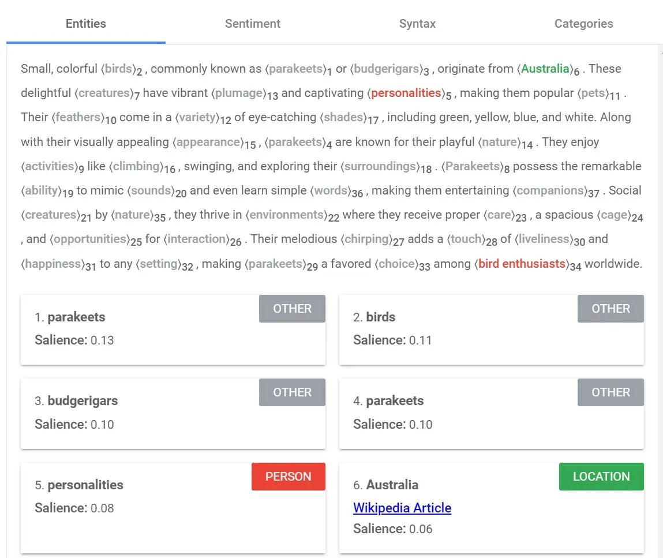Select the Categories tab
Viewport: 663px width, 558px height.
point(583,24)
